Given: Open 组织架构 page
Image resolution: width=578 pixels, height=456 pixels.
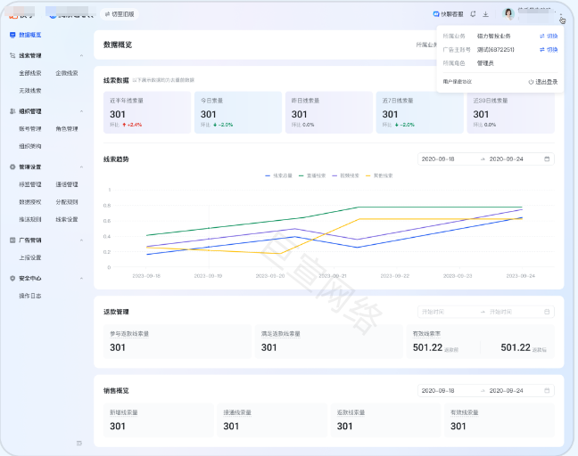Looking at the screenshot, I should pyautogui.click(x=29, y=146).
